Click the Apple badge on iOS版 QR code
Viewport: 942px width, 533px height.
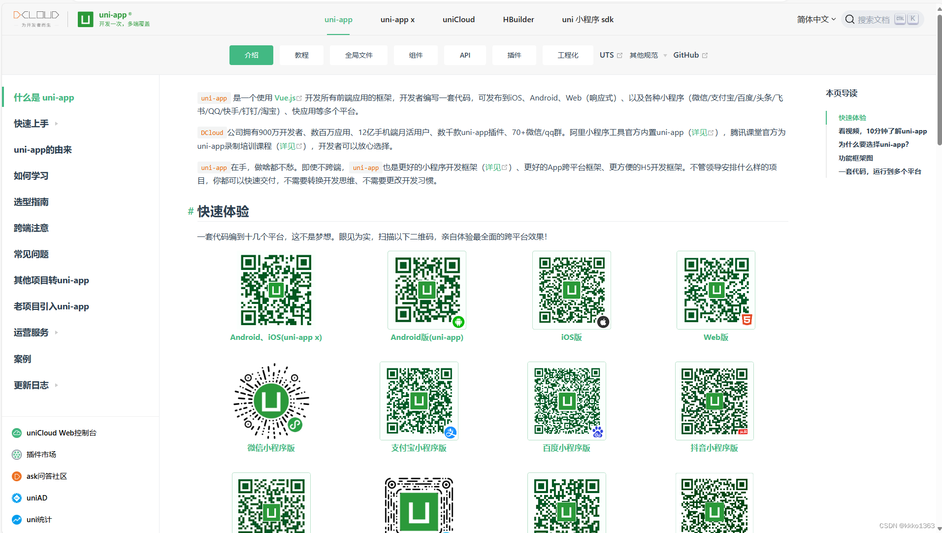tap(603, 322)
